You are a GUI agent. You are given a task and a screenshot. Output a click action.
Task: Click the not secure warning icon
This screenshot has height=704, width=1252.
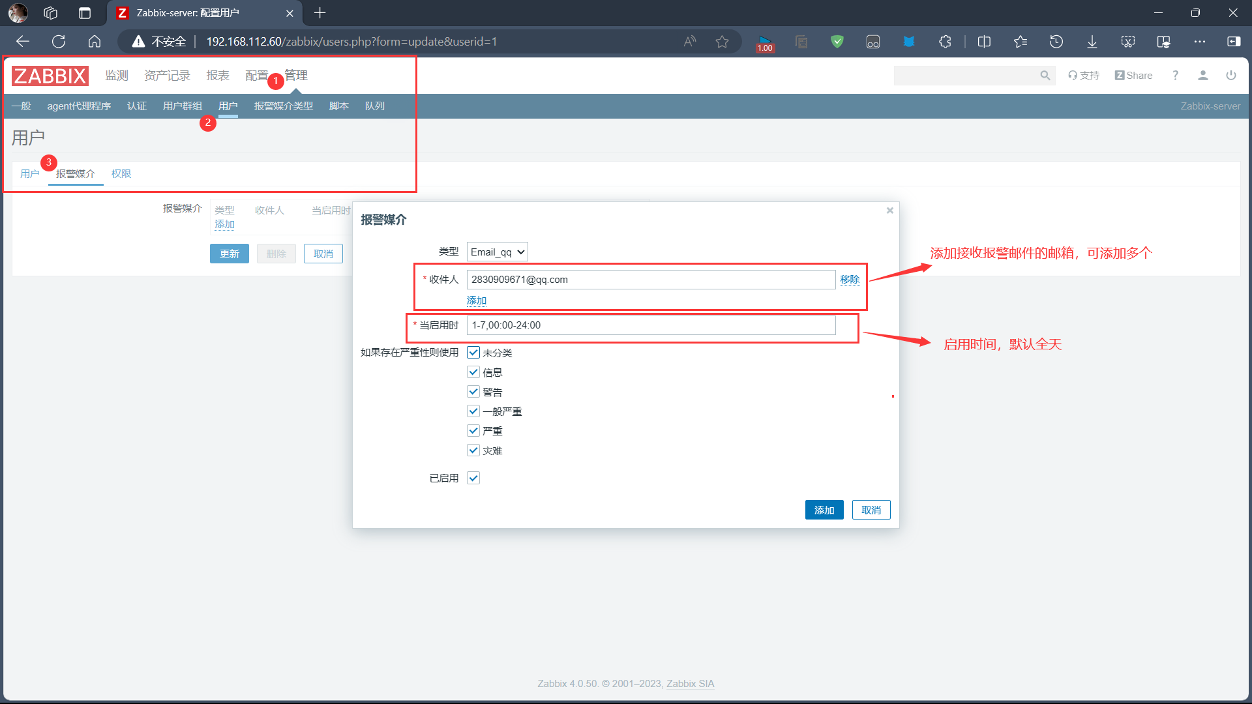click(x=138, y=42)
